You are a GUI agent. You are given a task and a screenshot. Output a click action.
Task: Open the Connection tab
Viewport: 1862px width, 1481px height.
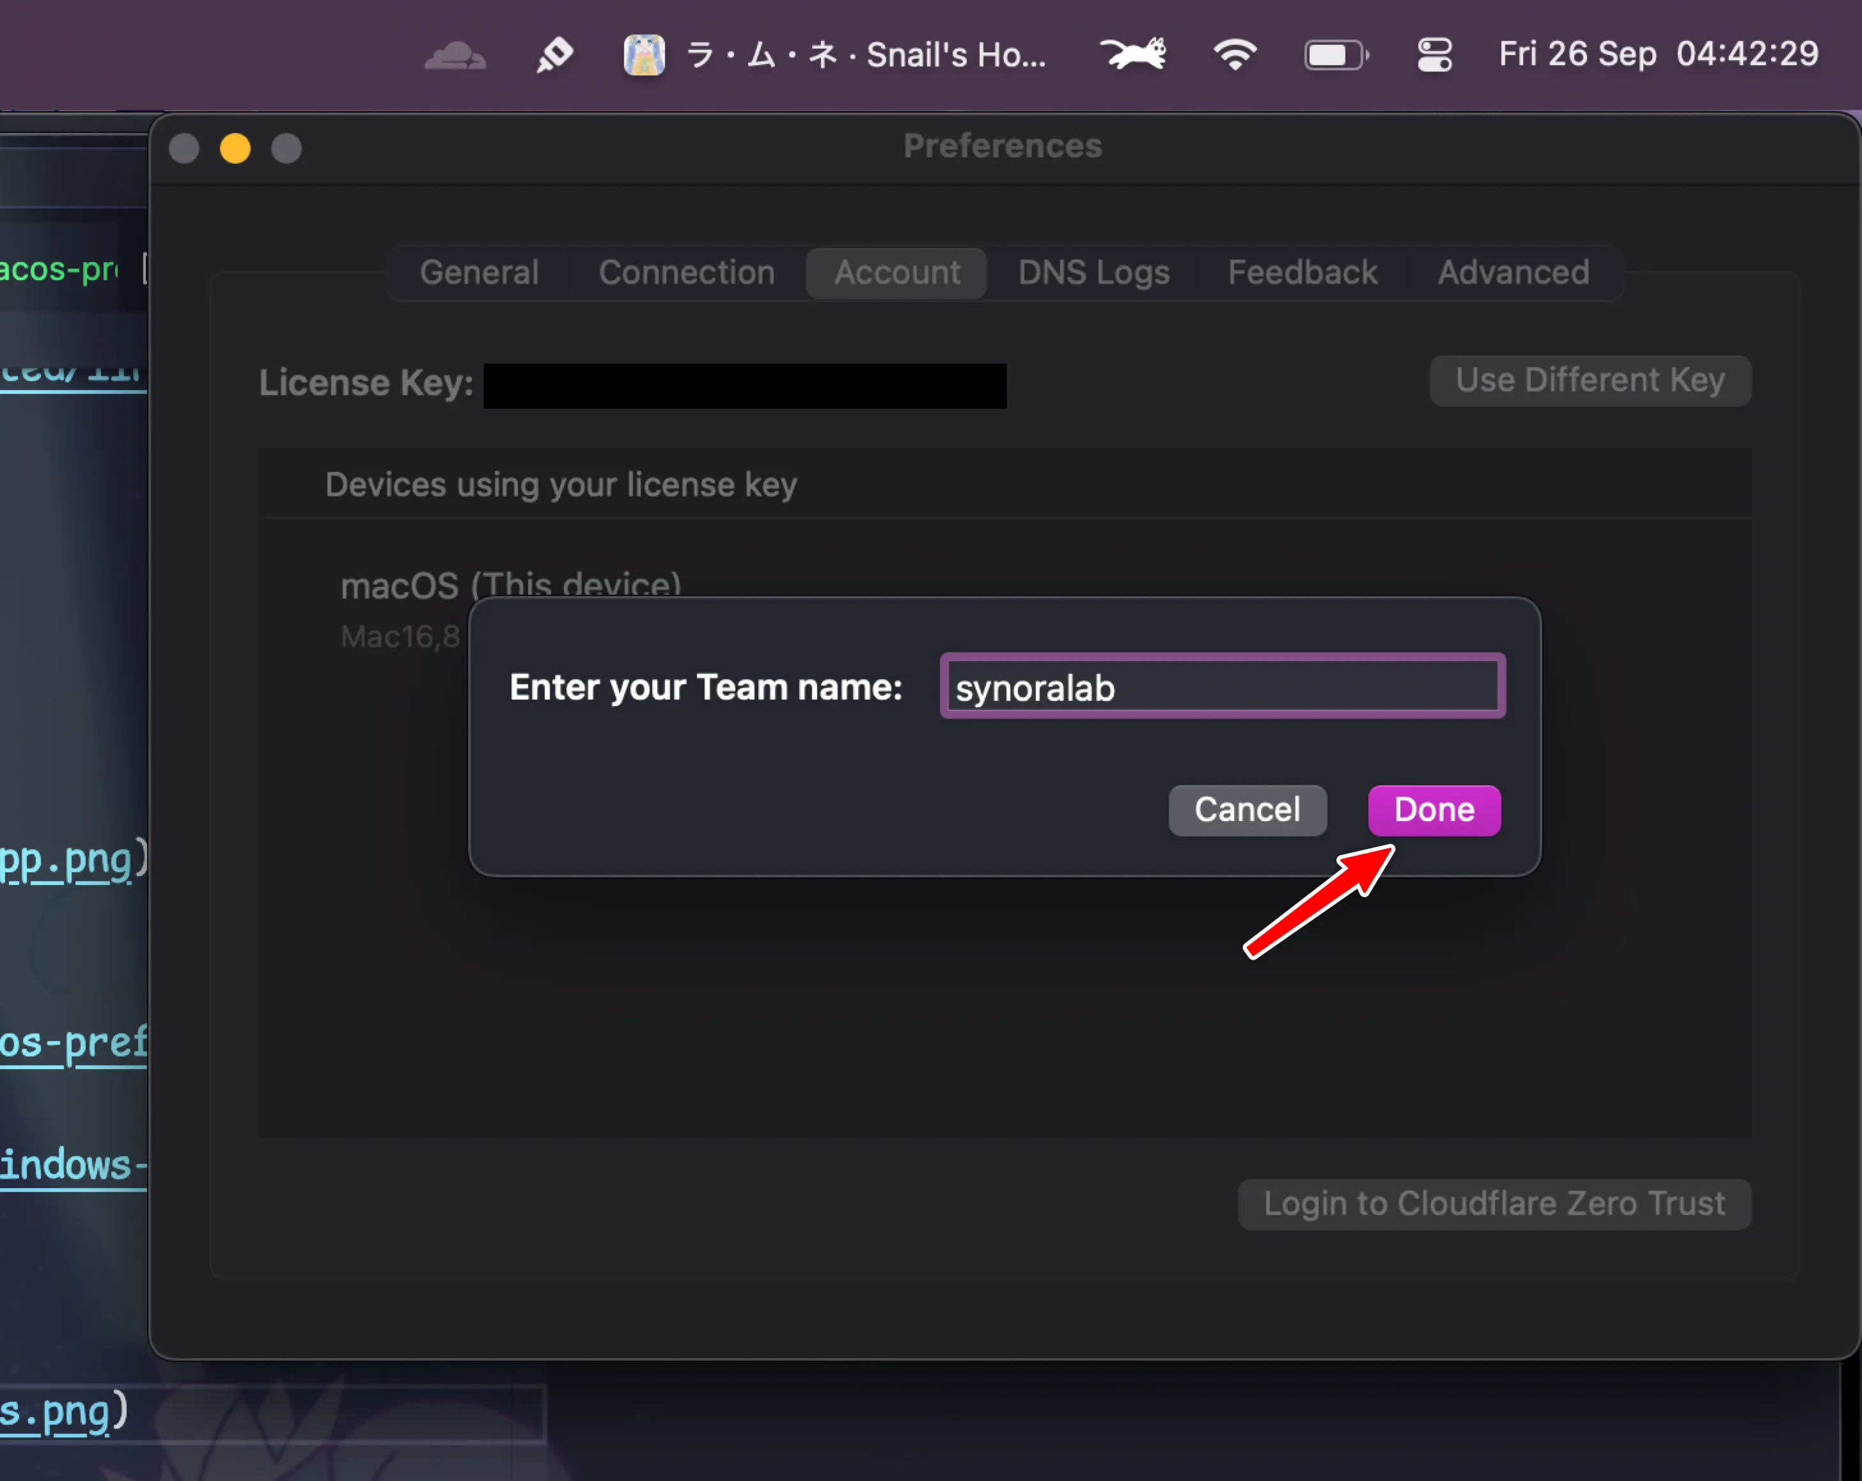(x=687, y=273)
